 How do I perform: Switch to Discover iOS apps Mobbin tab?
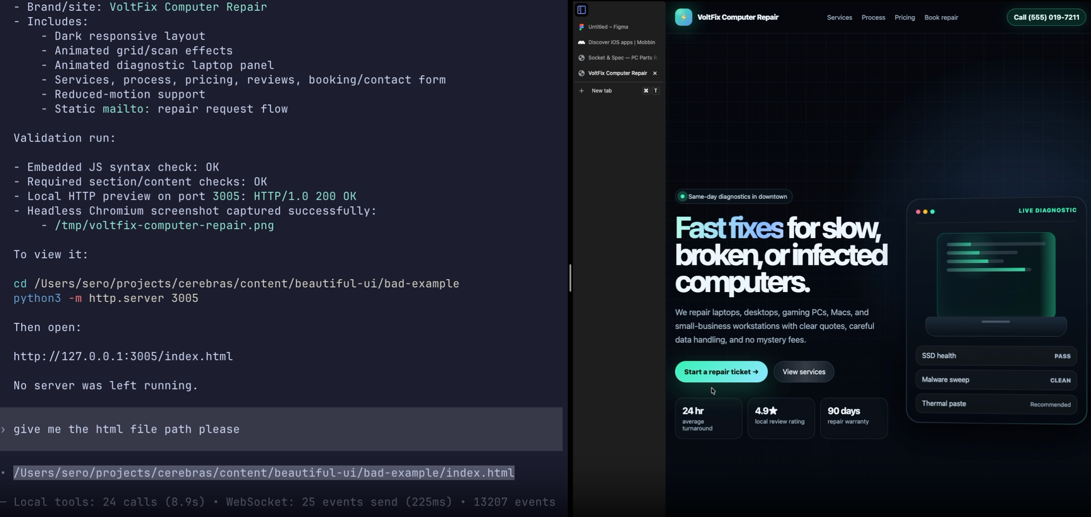coord(619,42)
